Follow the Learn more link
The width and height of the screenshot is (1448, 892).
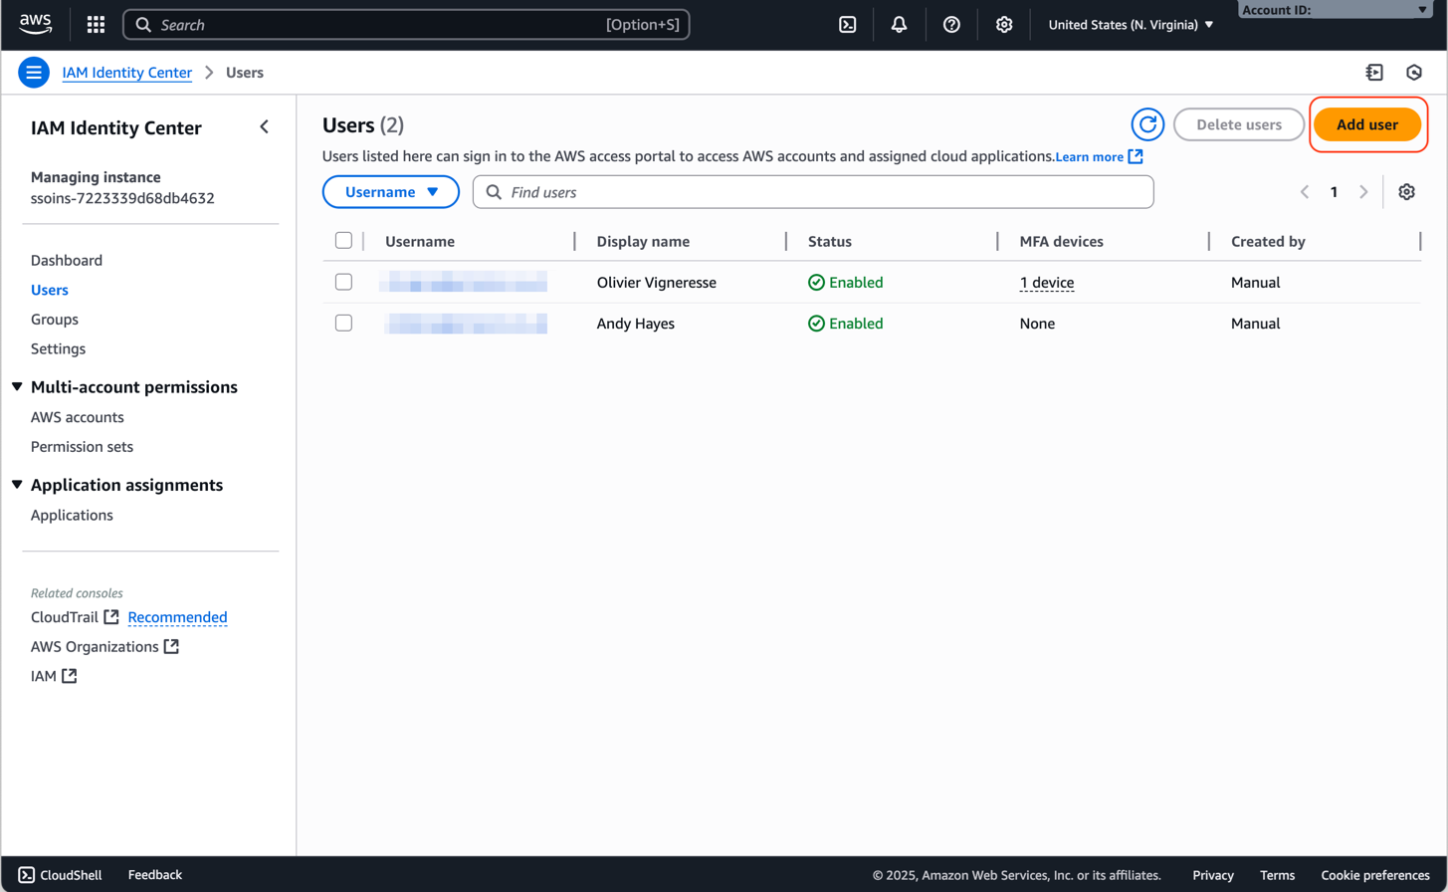pos(1090,157)
